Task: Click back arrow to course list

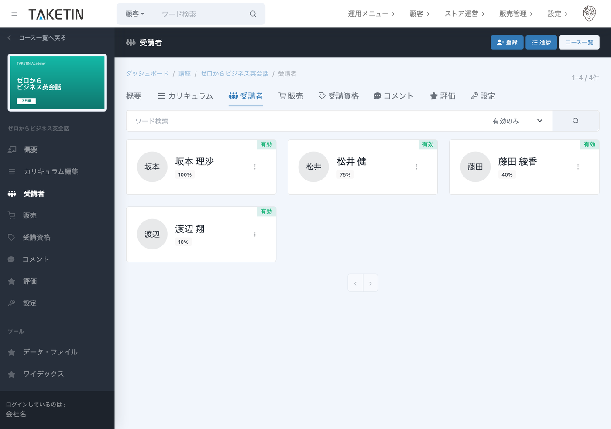Action: coord(9,38)
